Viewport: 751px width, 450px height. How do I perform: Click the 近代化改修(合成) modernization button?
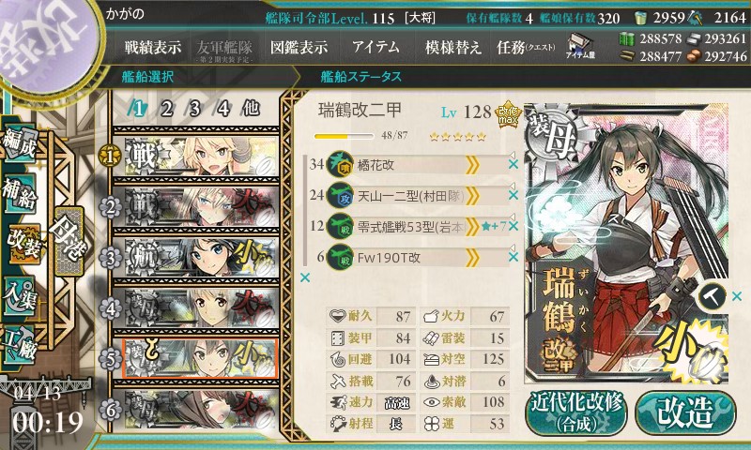pos(576,413)
